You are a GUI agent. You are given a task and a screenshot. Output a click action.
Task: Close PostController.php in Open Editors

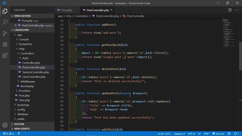(16, 25)
